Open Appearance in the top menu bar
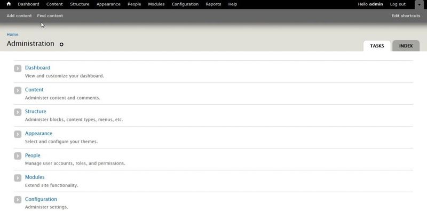 pyautogui.click(x=108, y=4)
